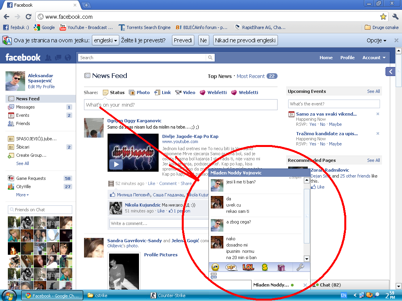Bookmark page with the star icon

tap(383, 17)
